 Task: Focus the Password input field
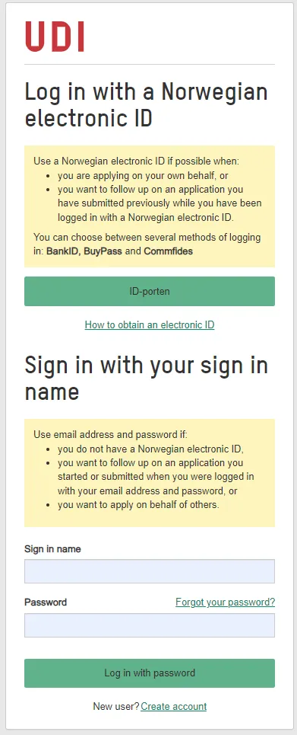pyautogui.click(x=150, y=625)
